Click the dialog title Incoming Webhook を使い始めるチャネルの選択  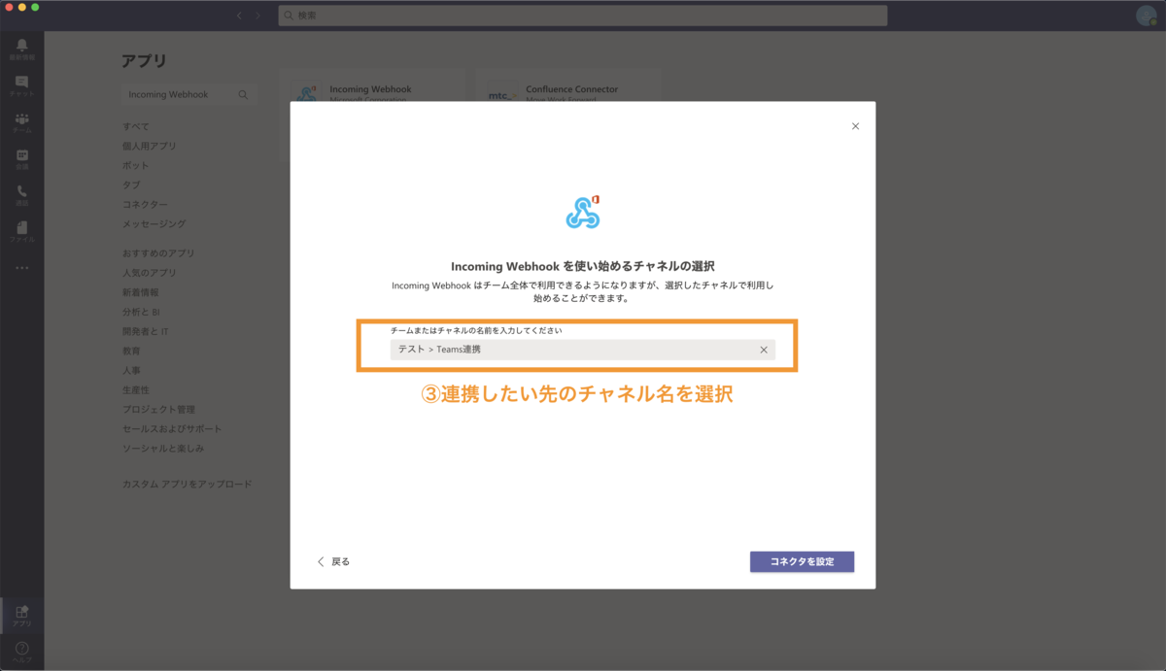583,265
